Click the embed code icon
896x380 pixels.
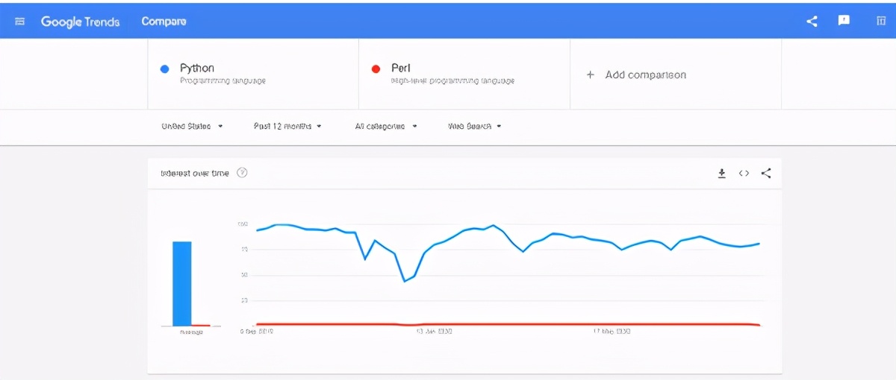coord(744,174)
